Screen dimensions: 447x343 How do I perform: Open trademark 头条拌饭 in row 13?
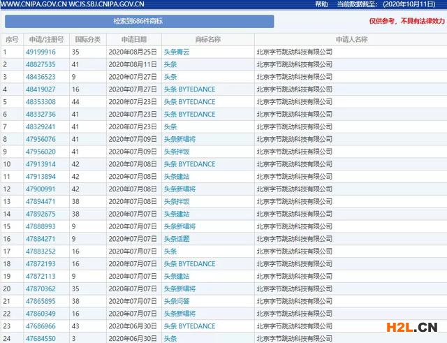click(x=177, y=202)
